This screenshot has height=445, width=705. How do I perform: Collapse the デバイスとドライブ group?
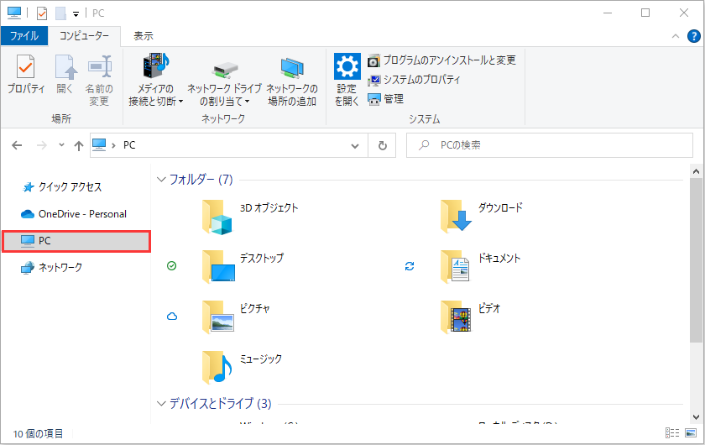[x=162, y=404]
